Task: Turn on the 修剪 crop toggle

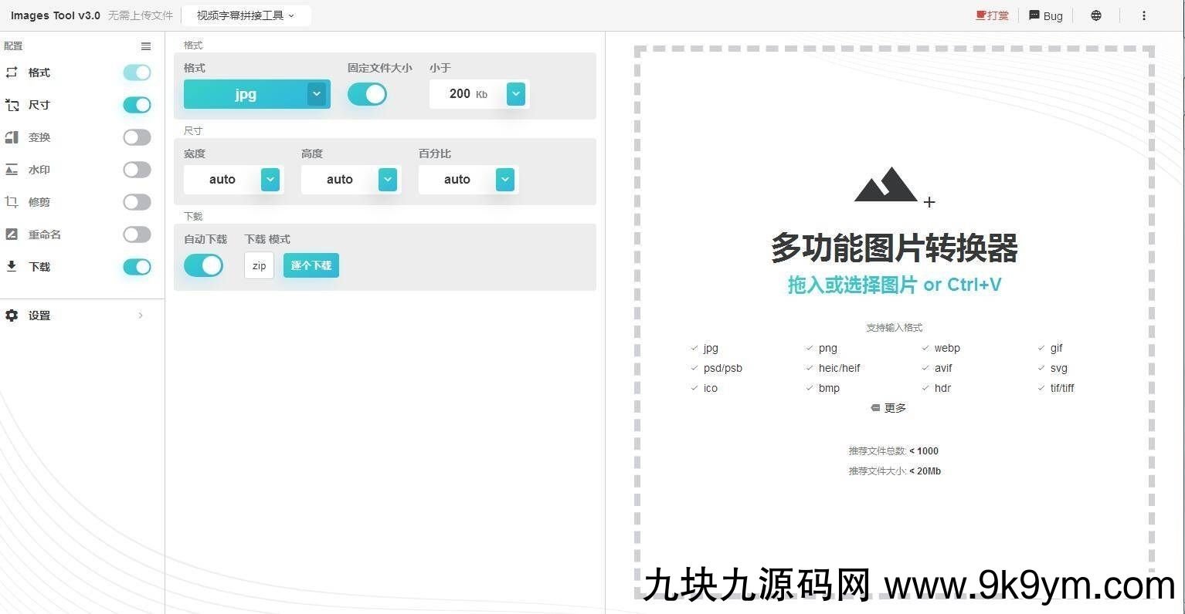Action: 137,202
